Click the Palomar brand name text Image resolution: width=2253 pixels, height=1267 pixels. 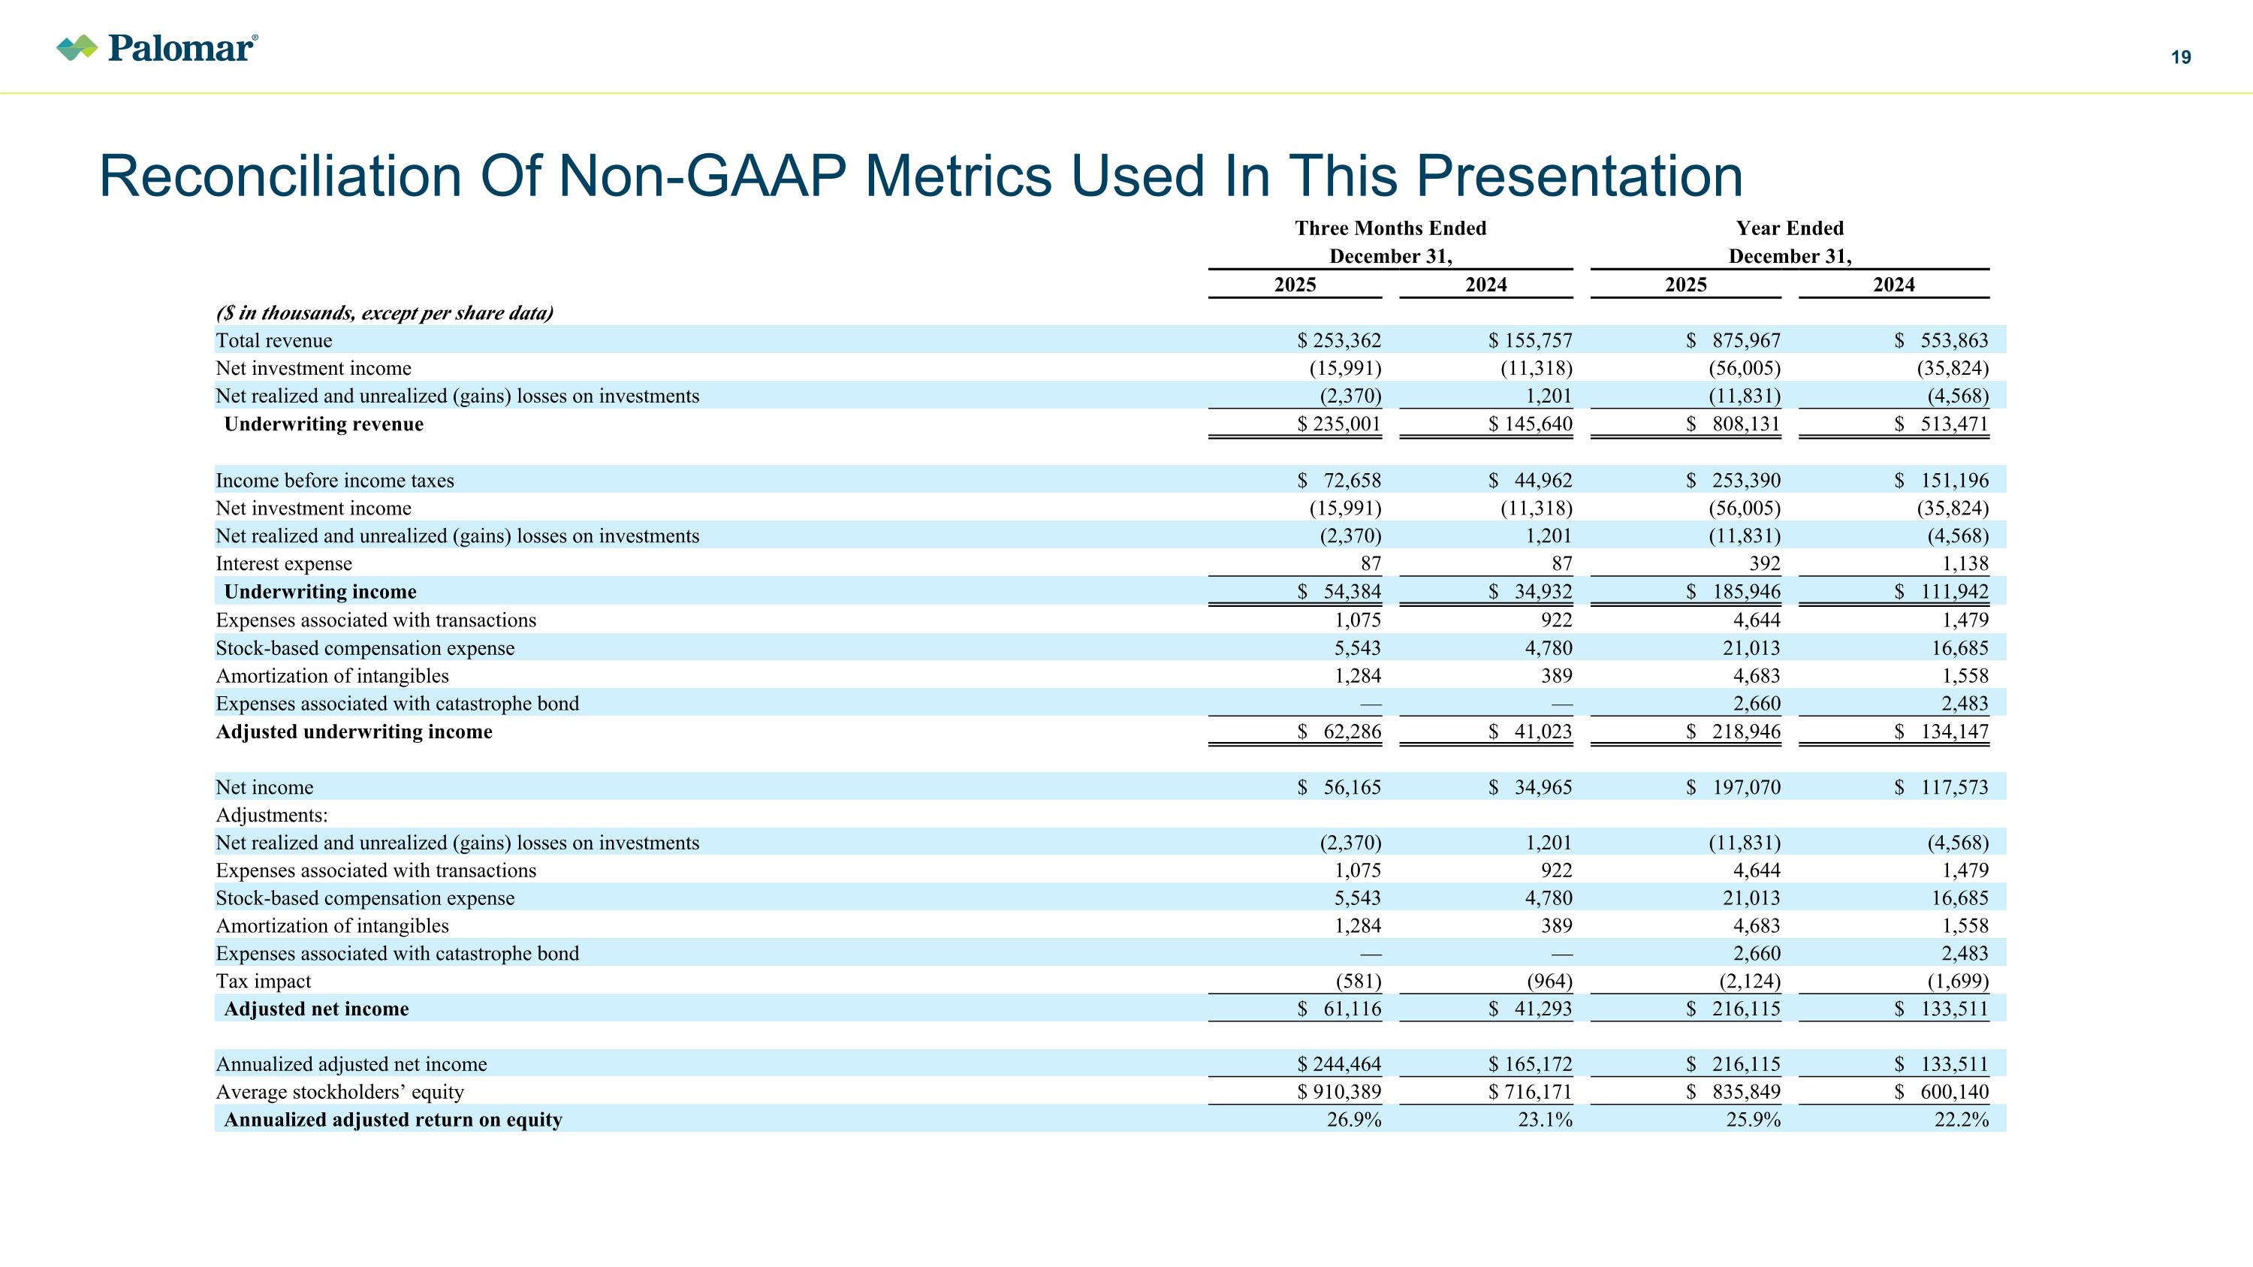181,48
